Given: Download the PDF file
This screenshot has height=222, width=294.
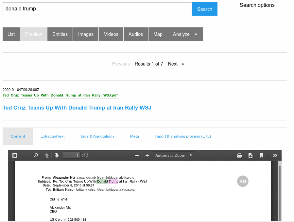Looking at the screenshot, I should (x=251, y=155).
